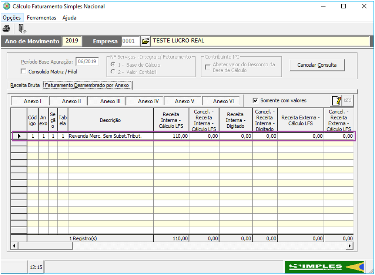Open the Ferramentas menu
The height and width of the screenshot is (275, 375).
tap(41, 18)
